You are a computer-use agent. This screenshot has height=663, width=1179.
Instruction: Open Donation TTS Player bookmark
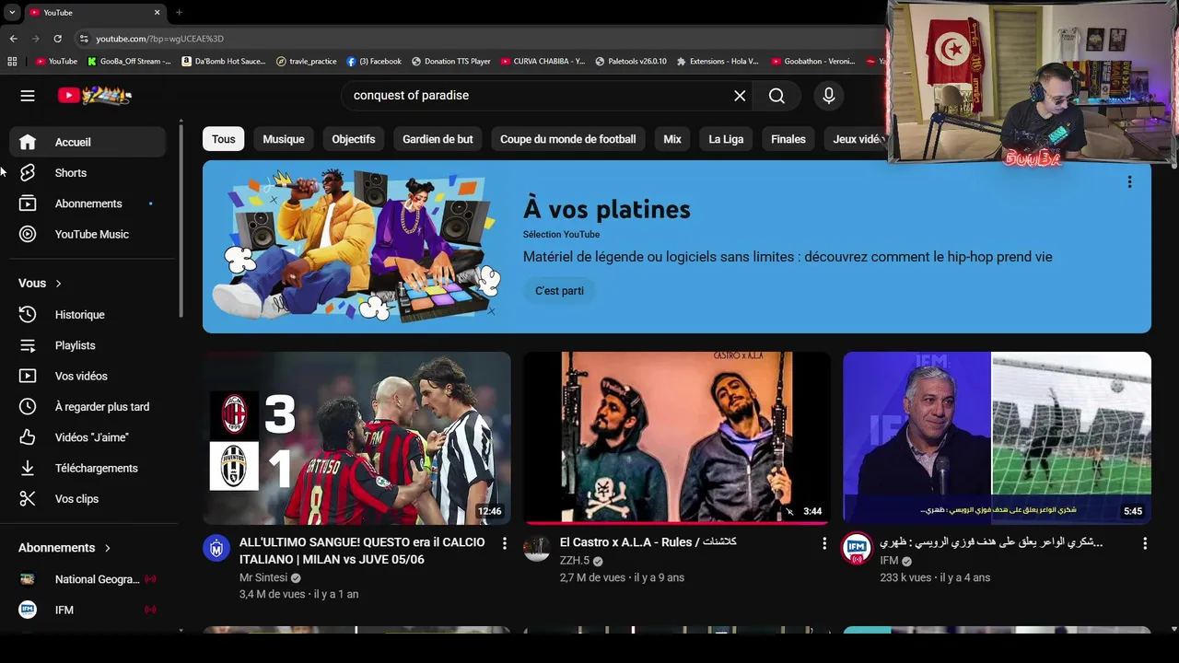451,62
